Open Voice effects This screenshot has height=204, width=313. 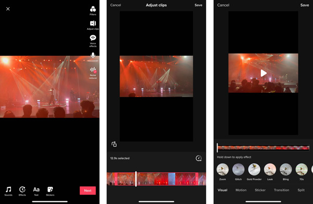pos(93,41)
